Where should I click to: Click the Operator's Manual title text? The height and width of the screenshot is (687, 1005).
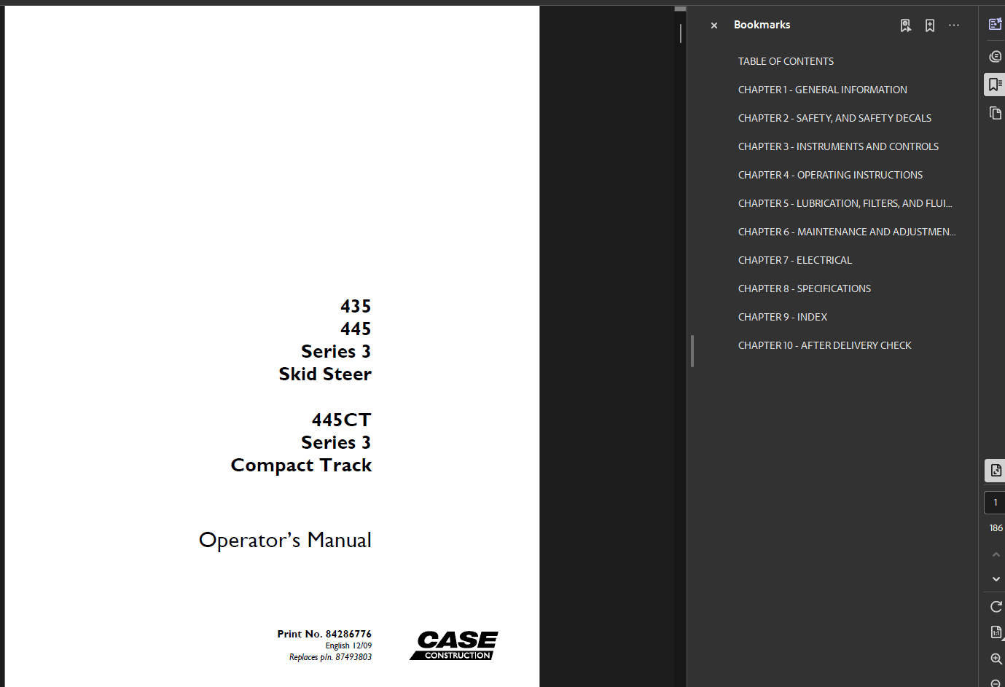coord(285,541)
